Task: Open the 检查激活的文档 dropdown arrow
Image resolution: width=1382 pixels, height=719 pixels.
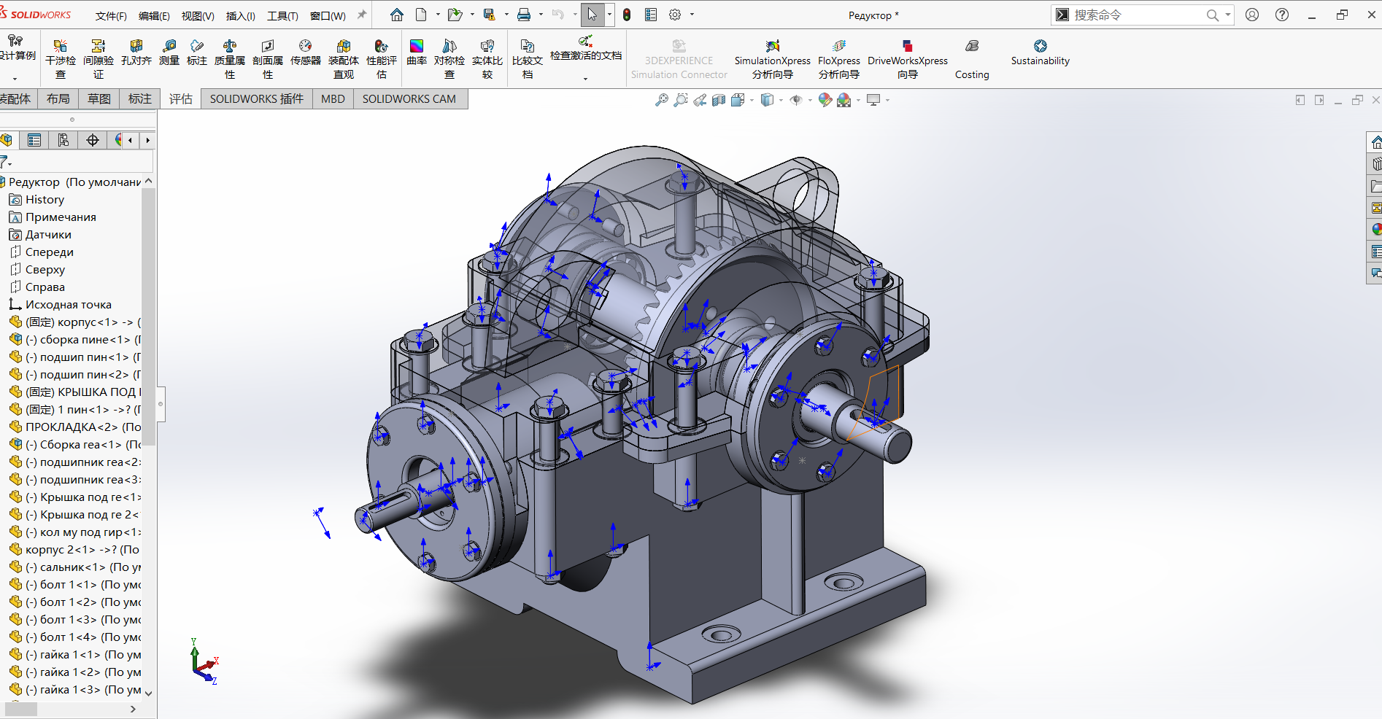Action: pos(585,78)
